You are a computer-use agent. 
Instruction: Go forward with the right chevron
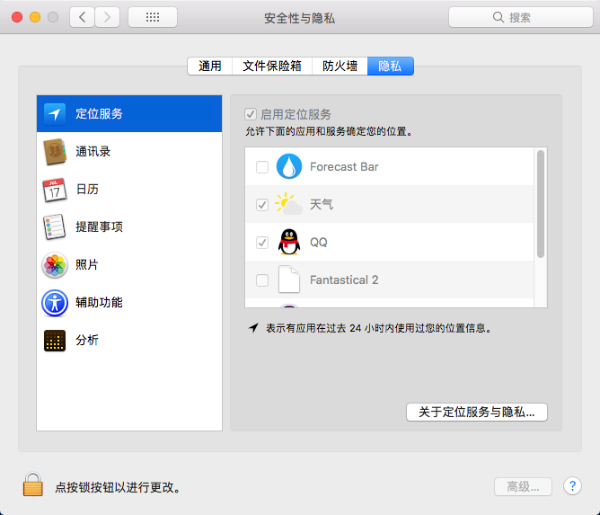107,17
